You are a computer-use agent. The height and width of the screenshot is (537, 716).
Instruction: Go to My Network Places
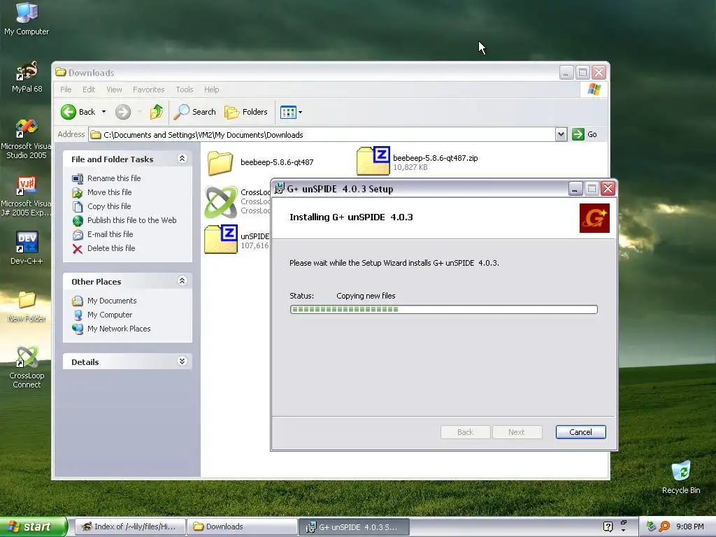point(111,329)
